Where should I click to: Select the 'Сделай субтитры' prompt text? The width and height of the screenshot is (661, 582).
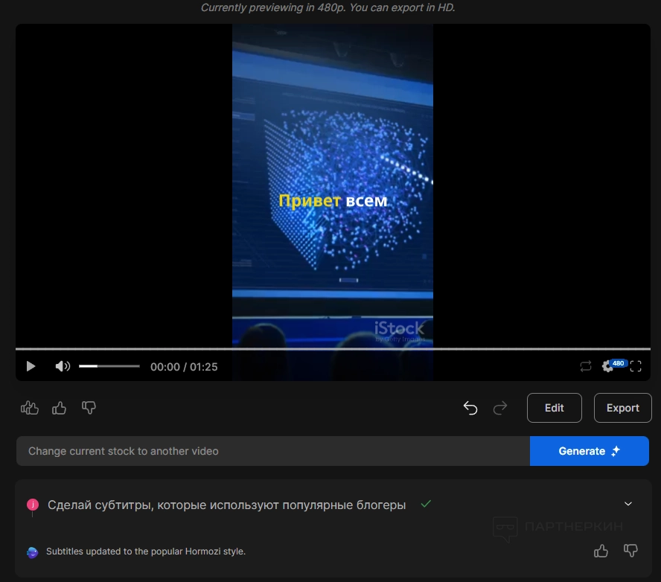pos(226,505)
